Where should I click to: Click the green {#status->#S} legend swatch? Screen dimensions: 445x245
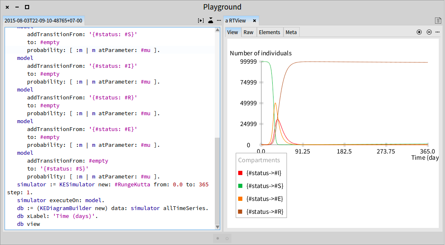click(x=240, y=186)
